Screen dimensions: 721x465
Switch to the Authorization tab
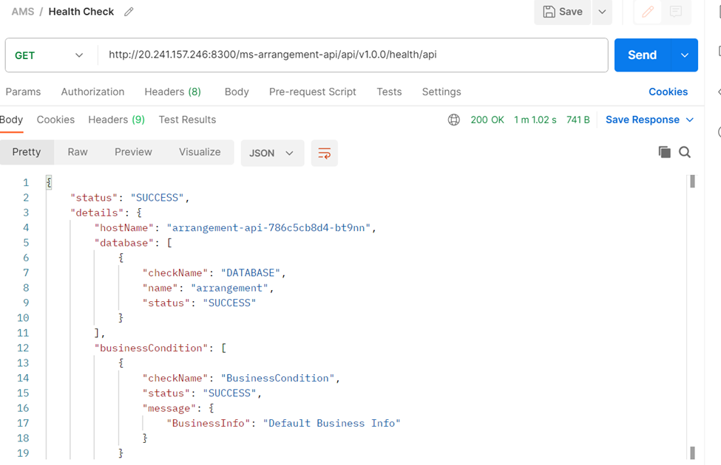coord(92,92)
